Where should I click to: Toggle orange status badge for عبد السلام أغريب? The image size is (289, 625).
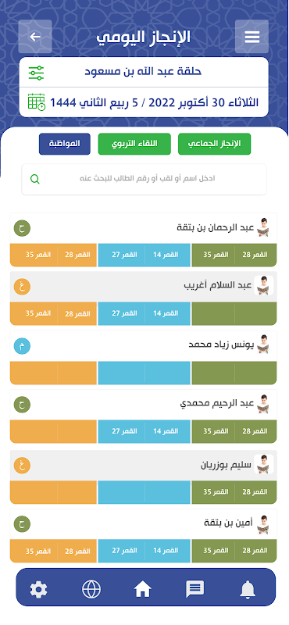click(23, 287)
